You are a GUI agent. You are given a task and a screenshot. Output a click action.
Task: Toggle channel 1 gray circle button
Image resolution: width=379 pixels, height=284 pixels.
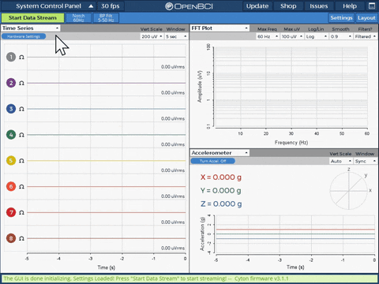(11, 57)
